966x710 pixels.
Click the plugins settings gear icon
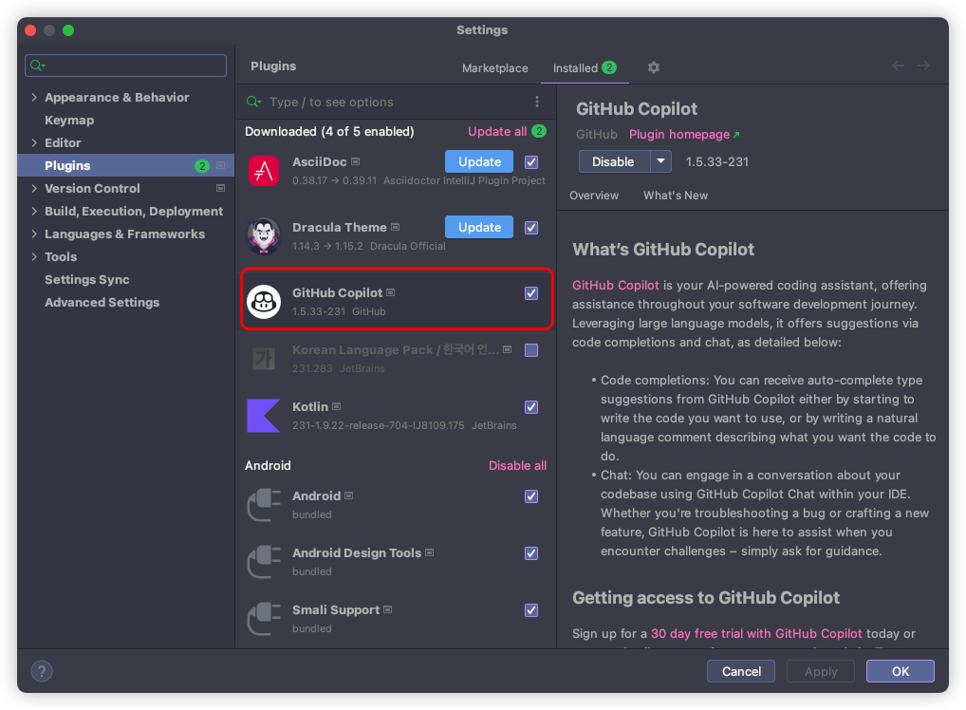pos(654,67)
